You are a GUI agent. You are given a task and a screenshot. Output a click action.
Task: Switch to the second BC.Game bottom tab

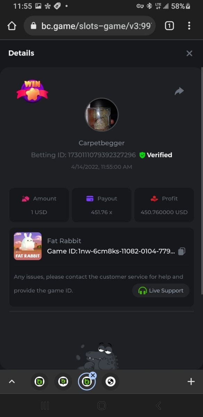click(63, 382)
